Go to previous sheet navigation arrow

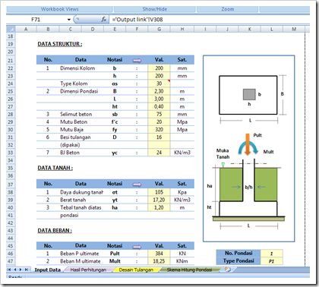tap(15, 270)
